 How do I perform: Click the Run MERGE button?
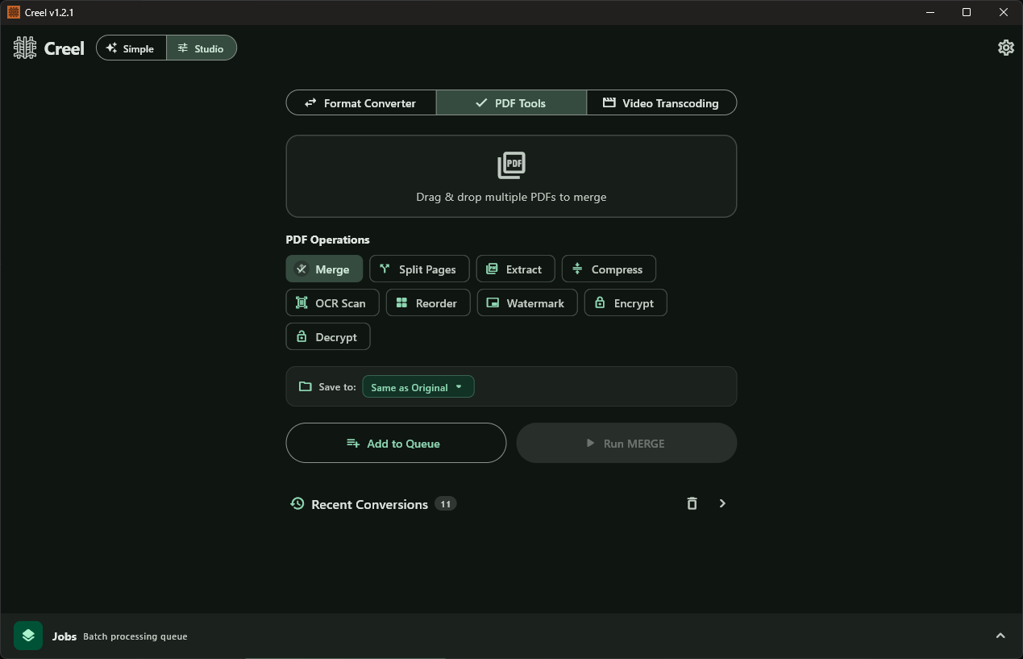tap(626, 443)
